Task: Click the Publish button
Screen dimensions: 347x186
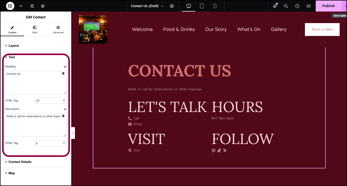Action: pos(328,6)
